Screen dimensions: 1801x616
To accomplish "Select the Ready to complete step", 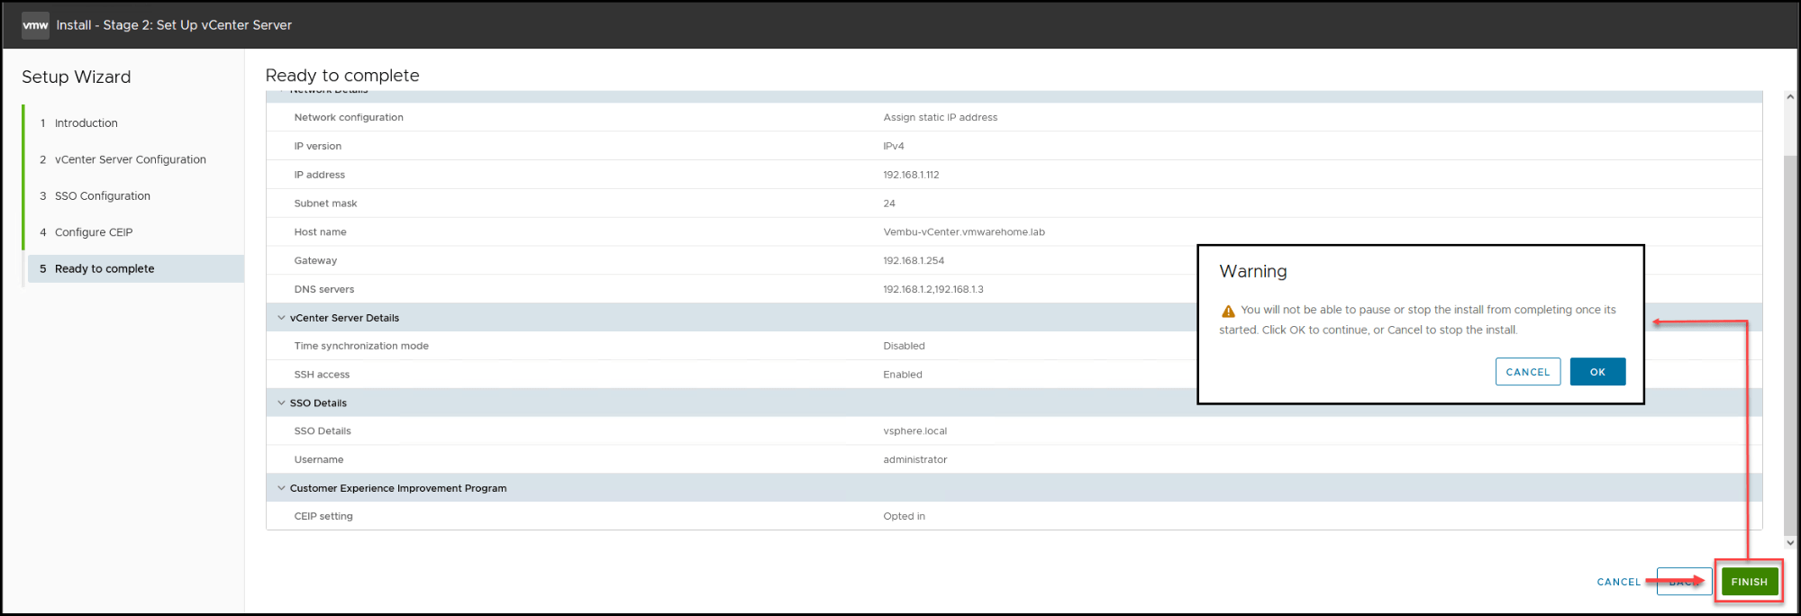I will point(135,268).
